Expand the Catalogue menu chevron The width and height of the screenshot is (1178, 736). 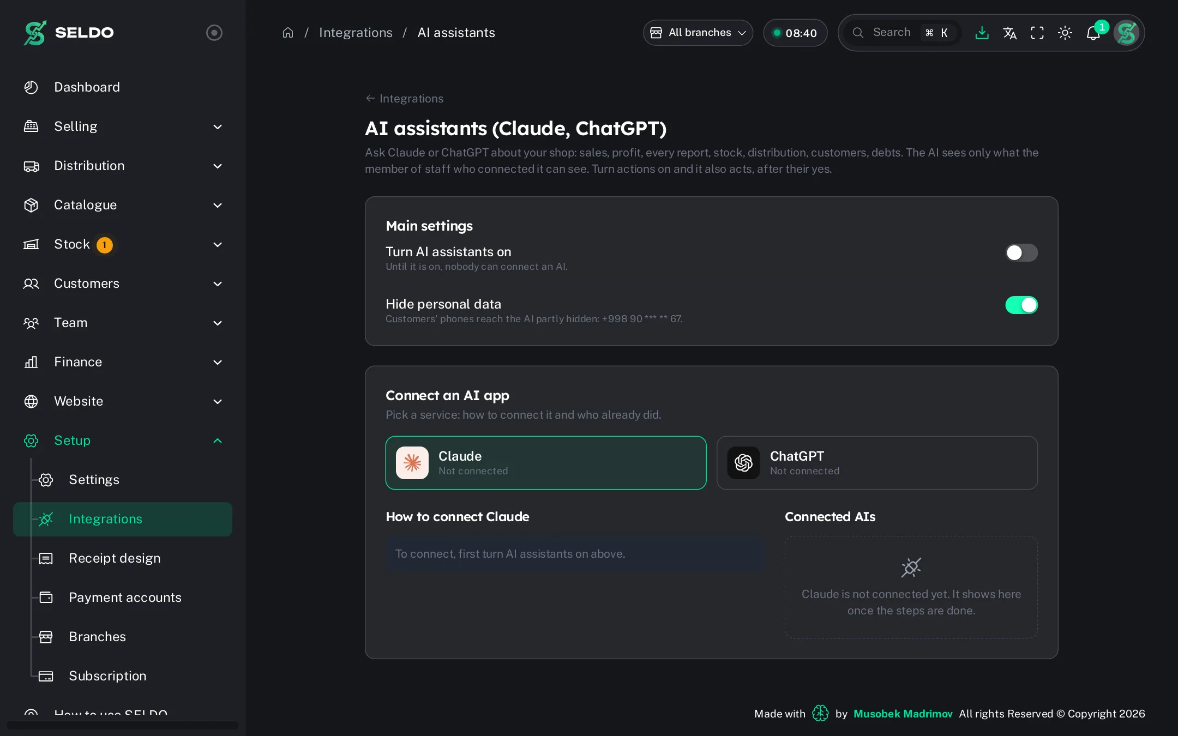click(x=218, y=205)
